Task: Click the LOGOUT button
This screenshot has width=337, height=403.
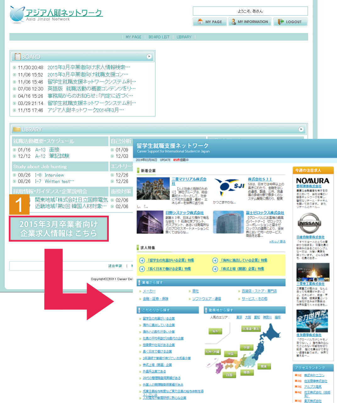Action: 290,22
